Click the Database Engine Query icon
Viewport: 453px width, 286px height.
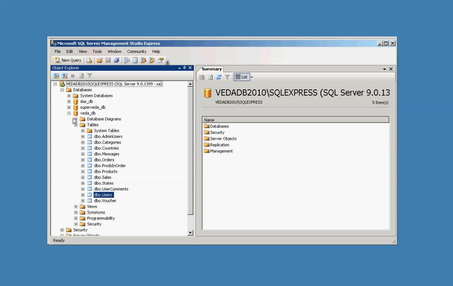tap(89, 60)
